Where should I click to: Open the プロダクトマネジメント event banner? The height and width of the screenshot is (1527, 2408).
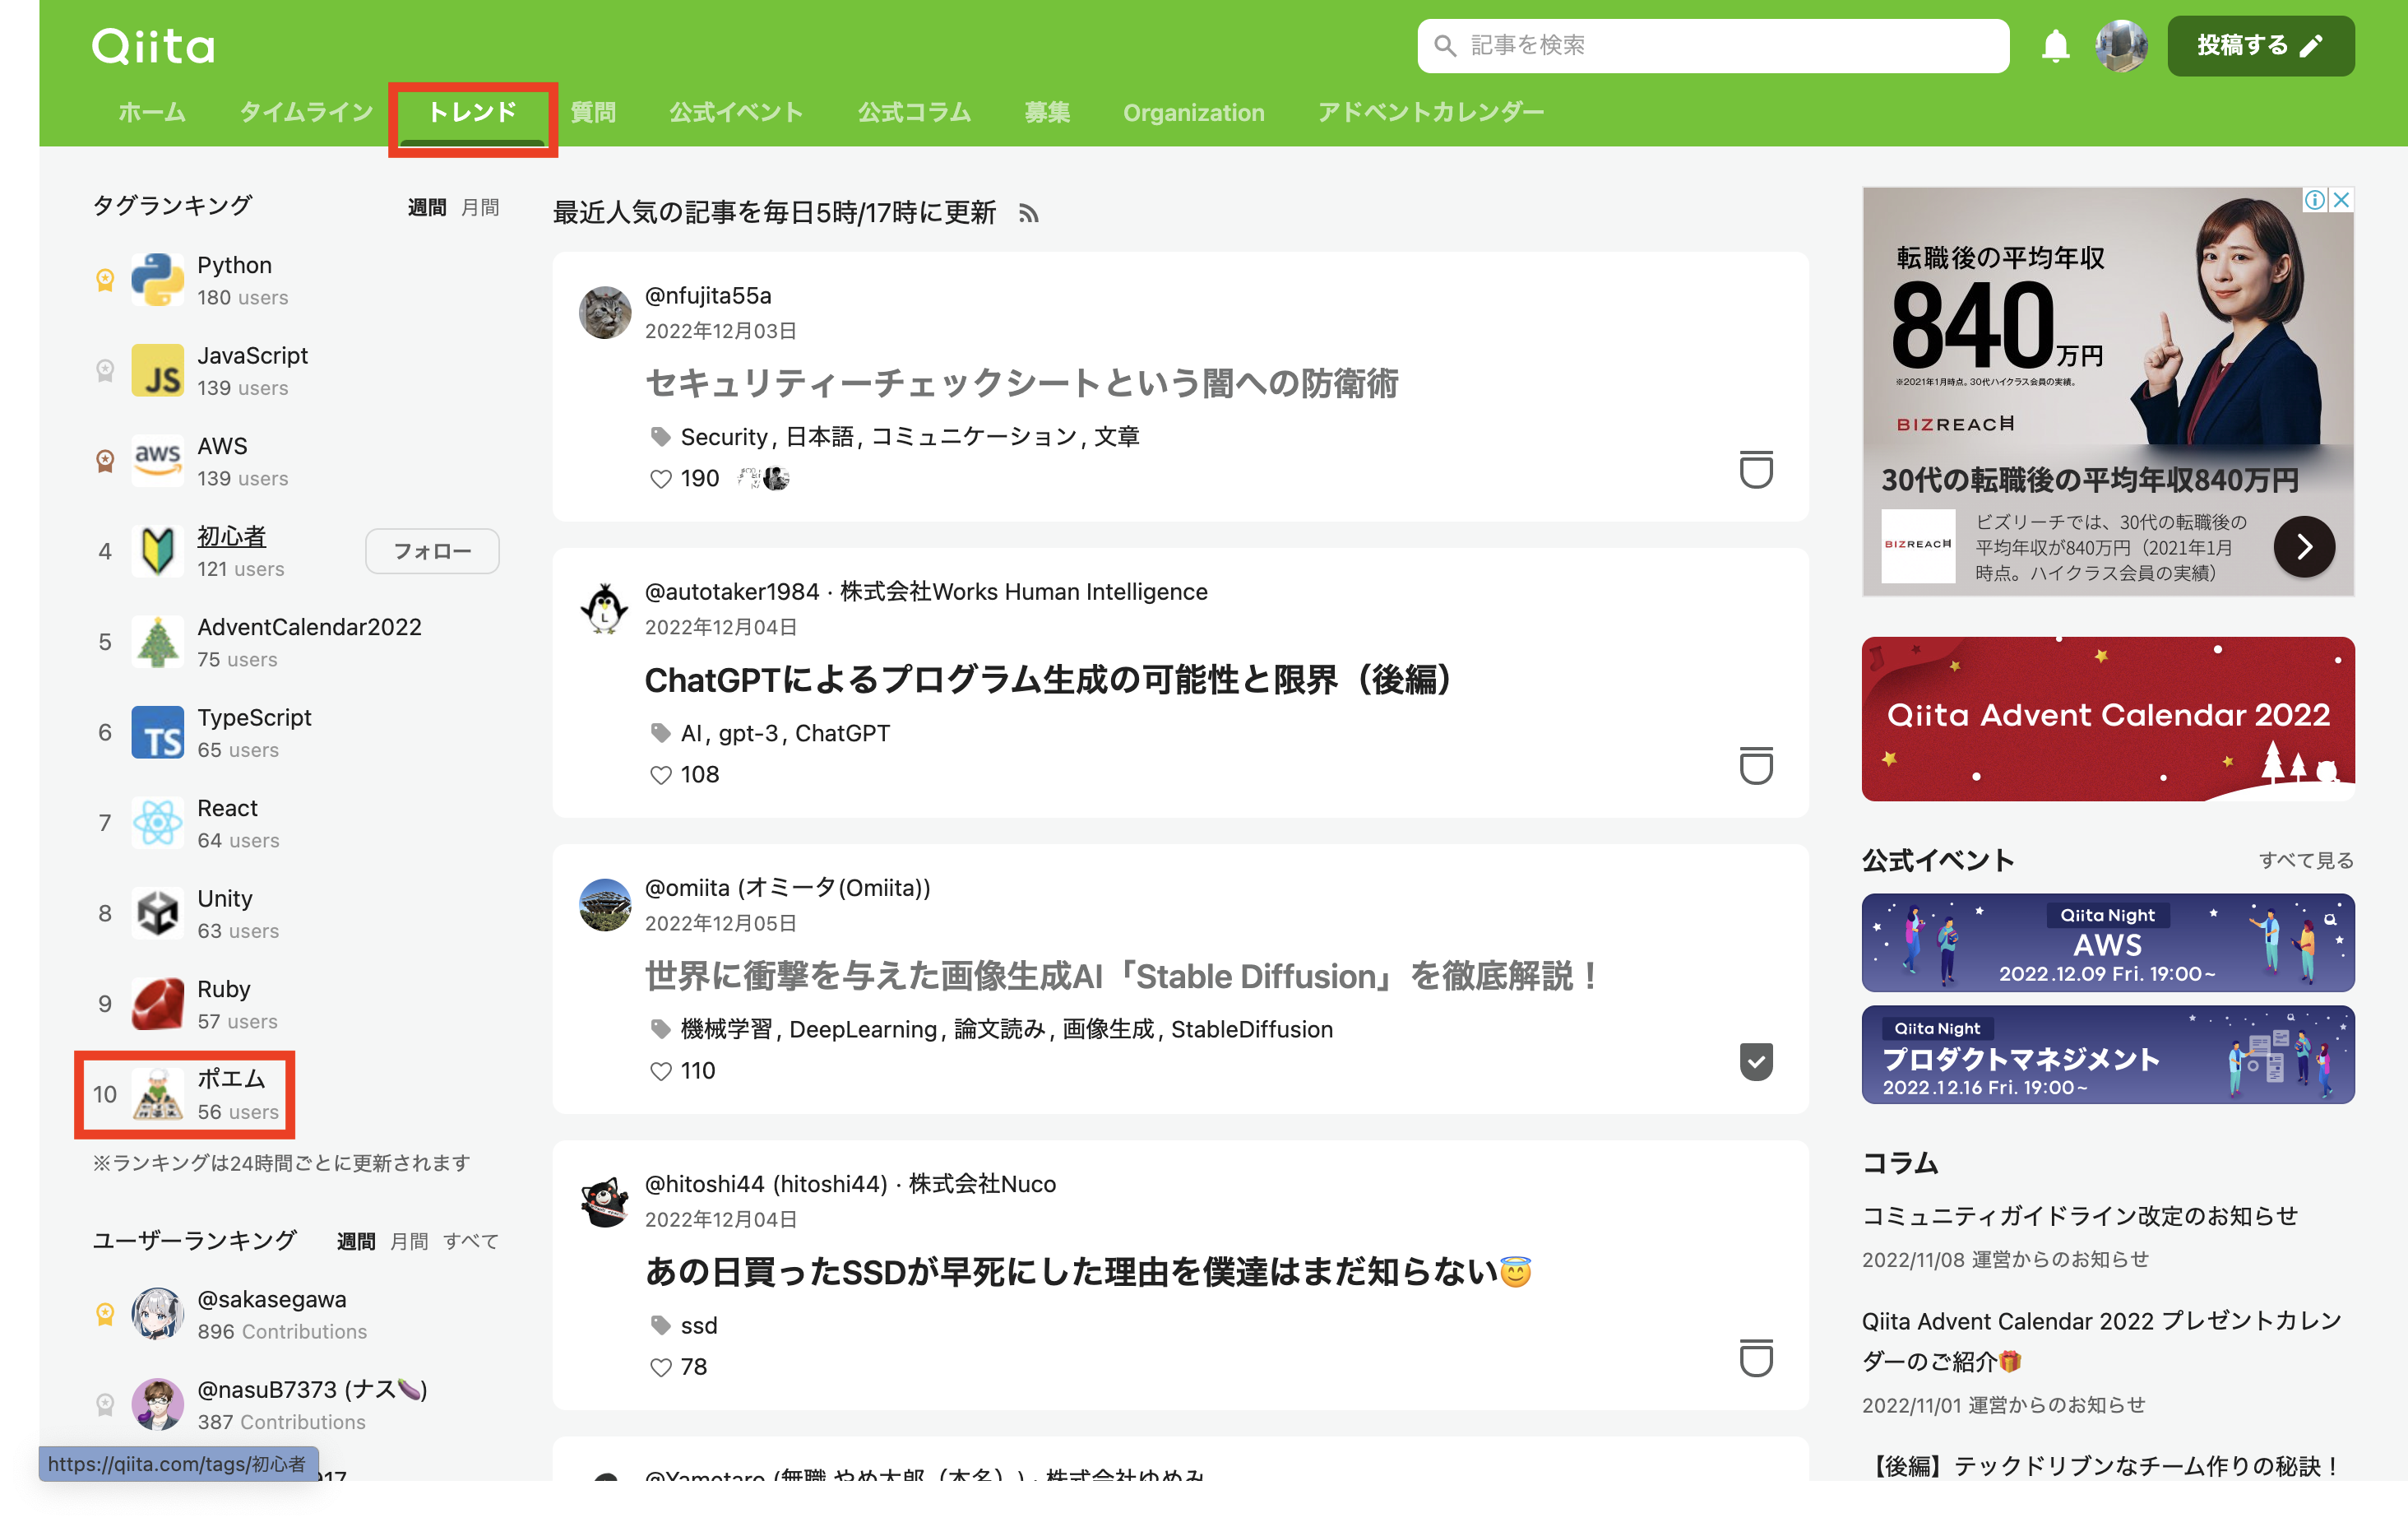pos(2107,1056)
